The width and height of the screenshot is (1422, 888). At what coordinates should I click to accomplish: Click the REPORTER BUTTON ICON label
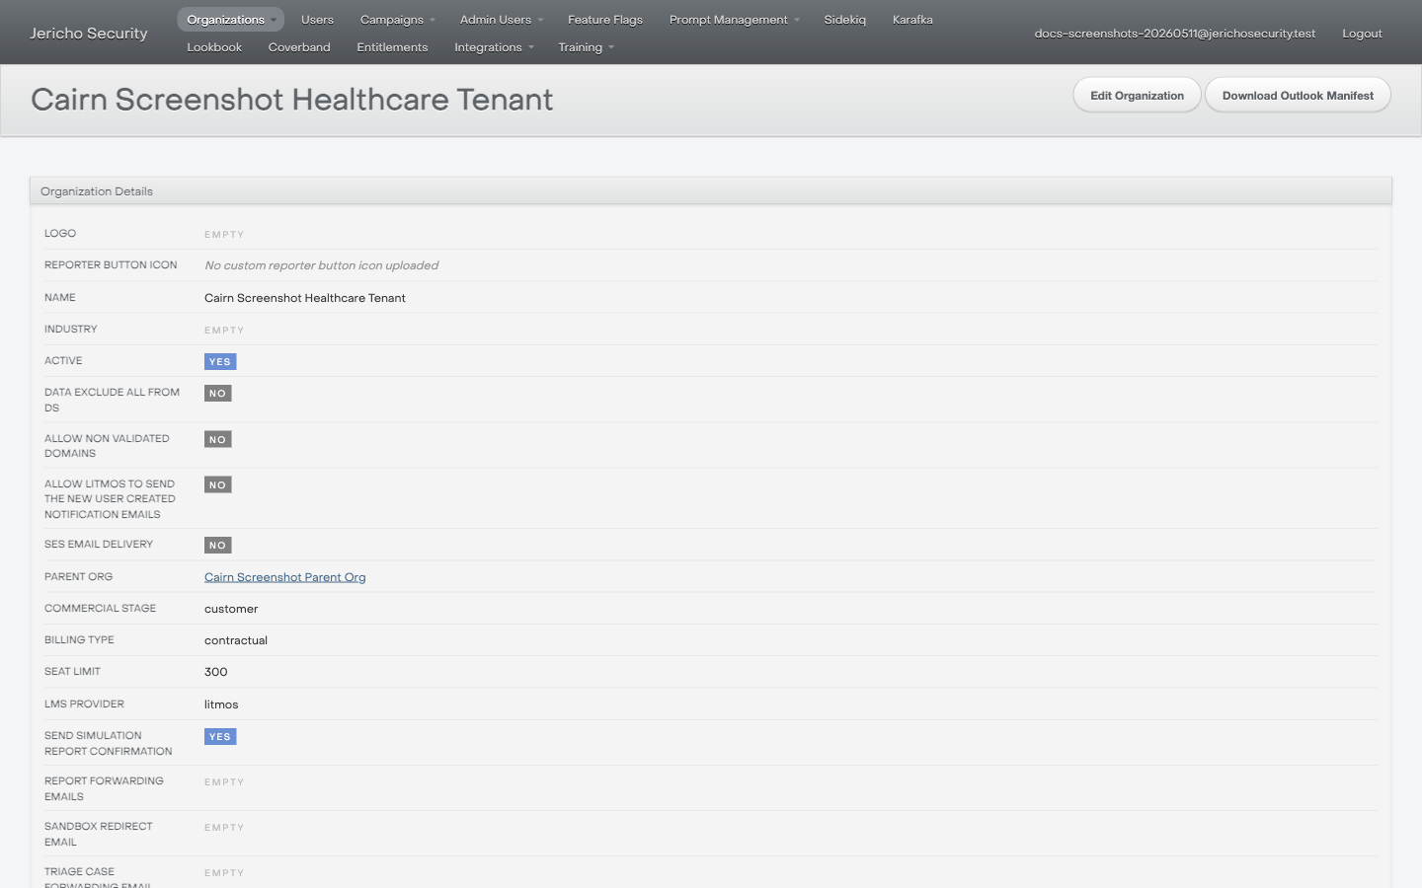pyautogui.click(x=111, y=265)
